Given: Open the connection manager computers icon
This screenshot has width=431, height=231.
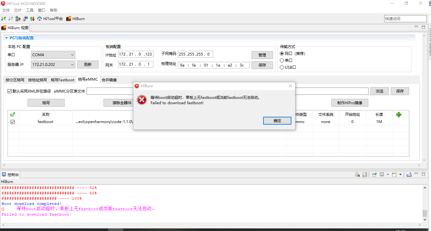Looking at the screenshot, I should (18, 19).
